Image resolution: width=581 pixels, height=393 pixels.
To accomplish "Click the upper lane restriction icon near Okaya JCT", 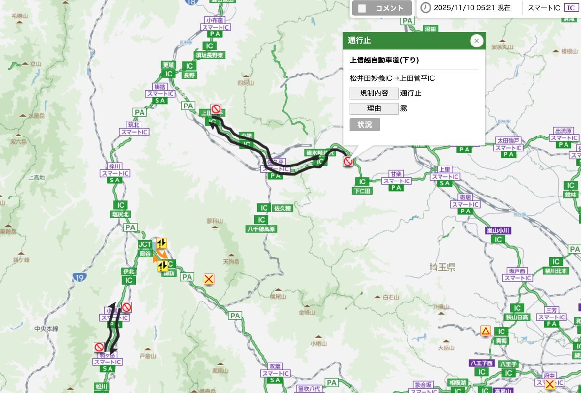I will 161,243.
